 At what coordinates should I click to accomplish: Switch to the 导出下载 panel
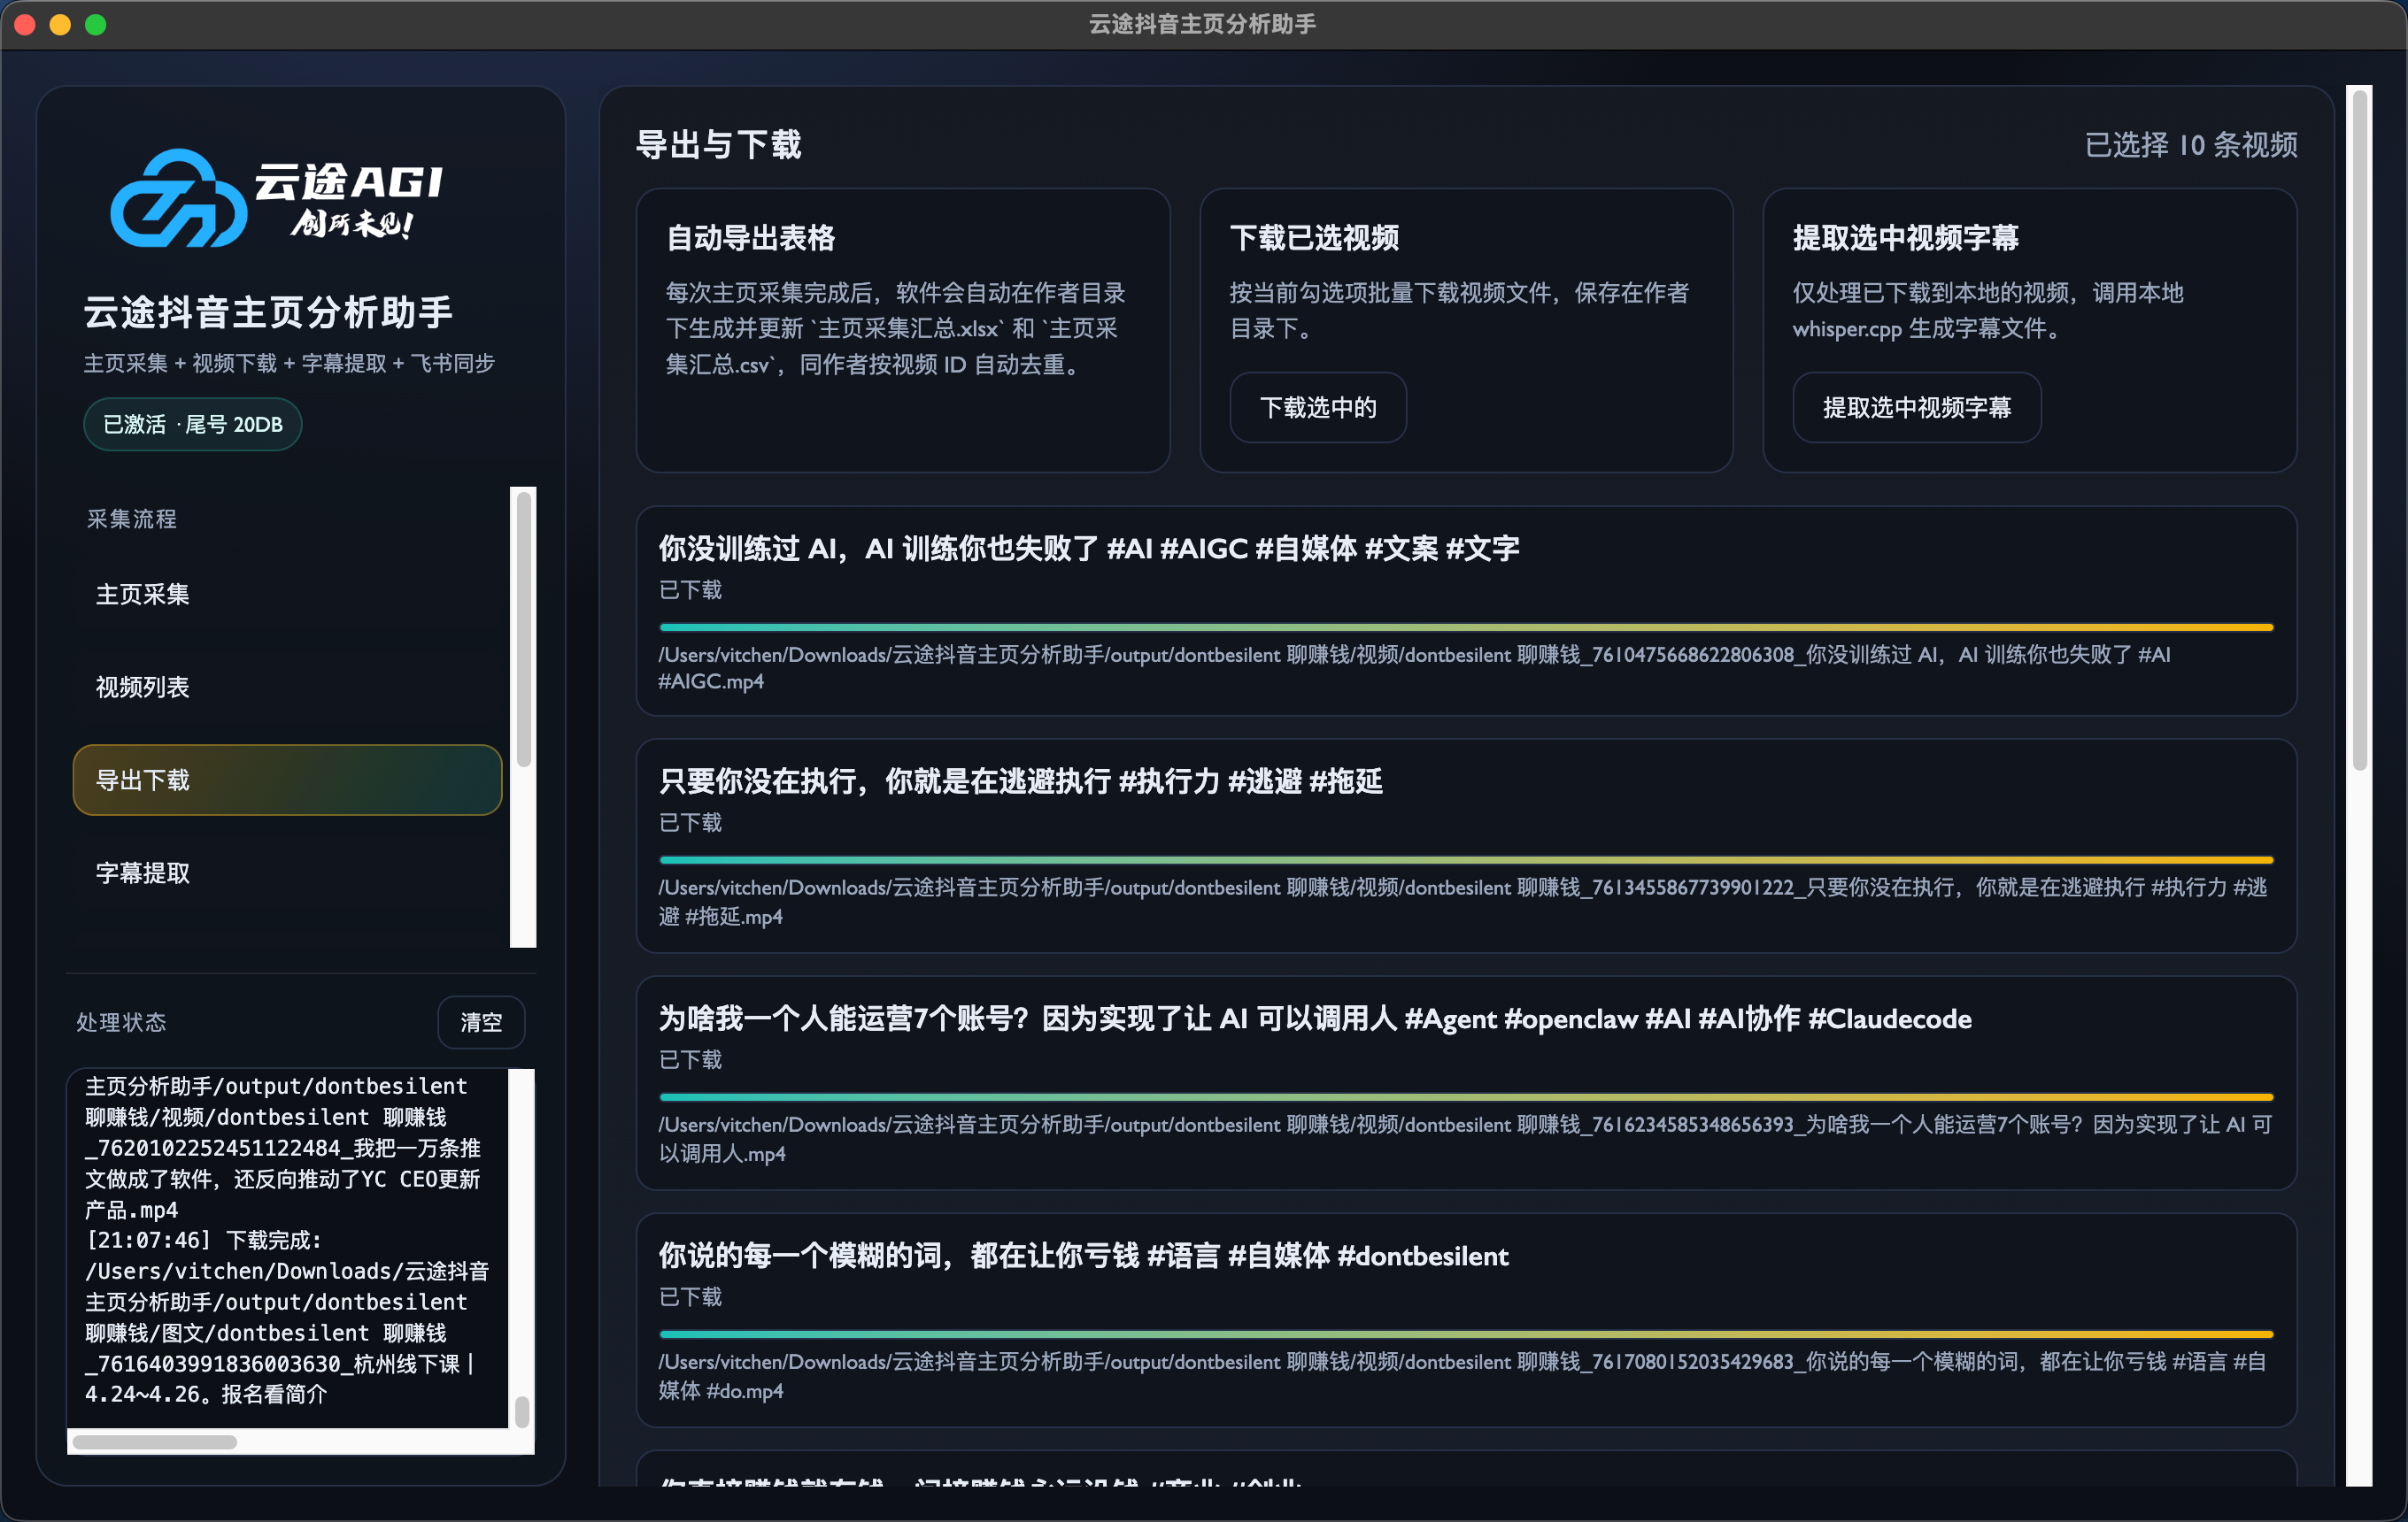287,780
